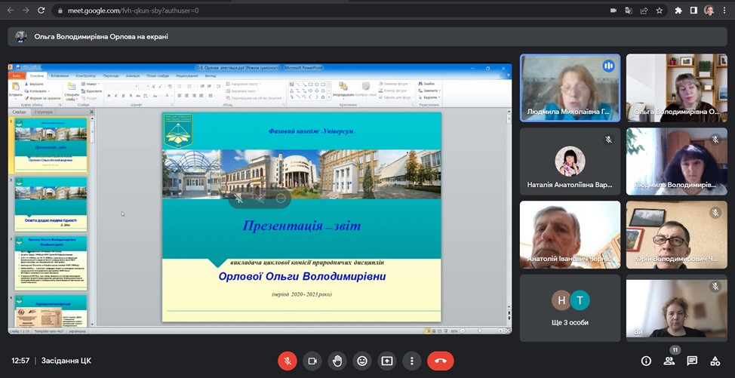Toggle the red muted microphone button
Image resolution: width=735 pixels, height=378 pixels.
pyautogui.click(x=287, y=361)
